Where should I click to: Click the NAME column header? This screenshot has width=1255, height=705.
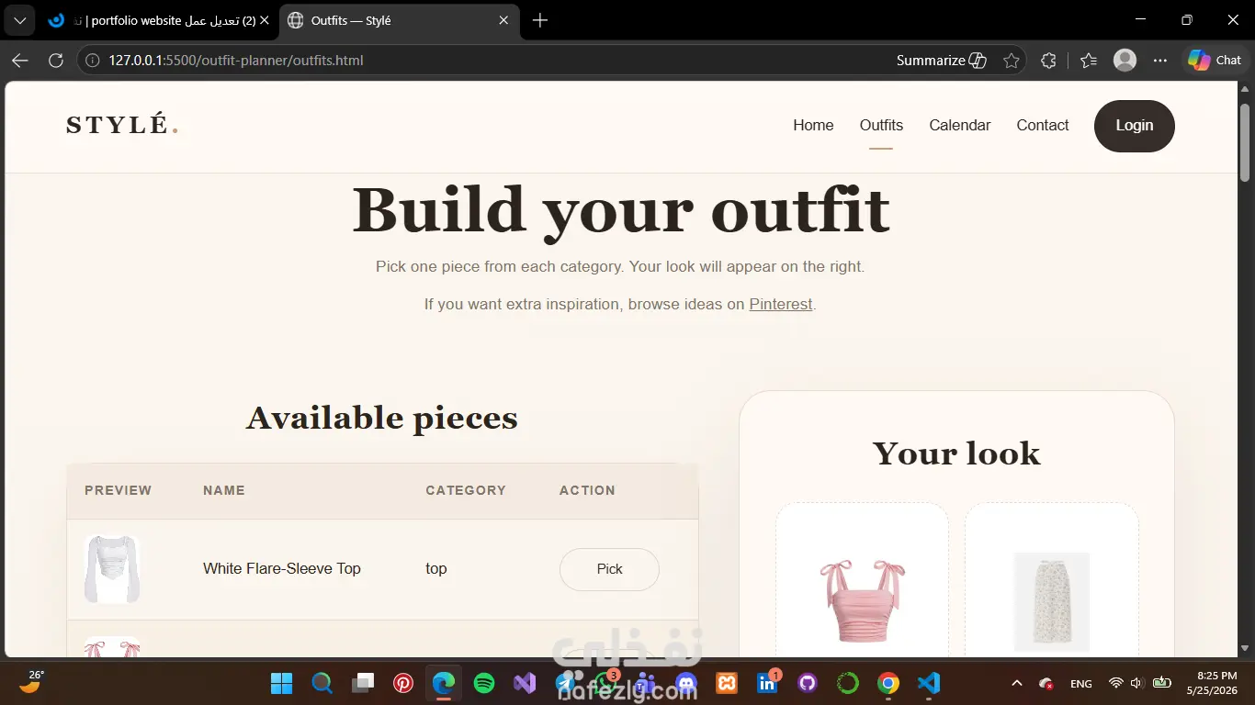pos(224,490)
